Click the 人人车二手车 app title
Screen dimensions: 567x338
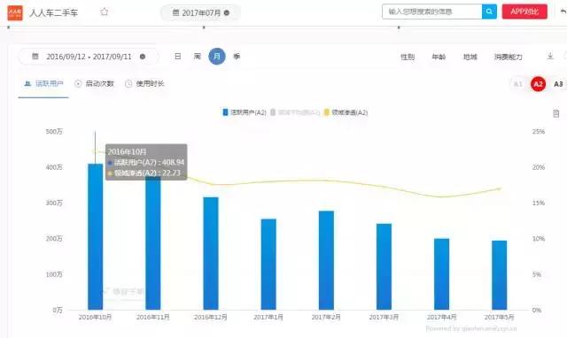tap(53, 12)
